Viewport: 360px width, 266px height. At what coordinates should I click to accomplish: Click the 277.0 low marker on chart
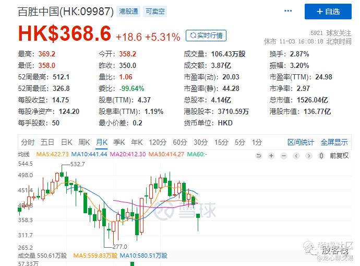[119, 247]
